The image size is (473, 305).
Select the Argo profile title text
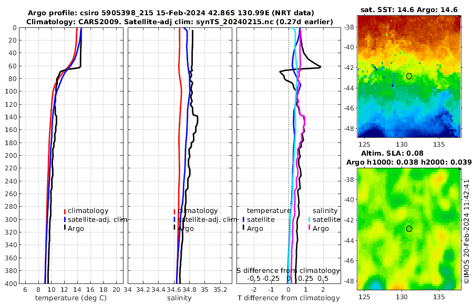[x=171, y=13]
